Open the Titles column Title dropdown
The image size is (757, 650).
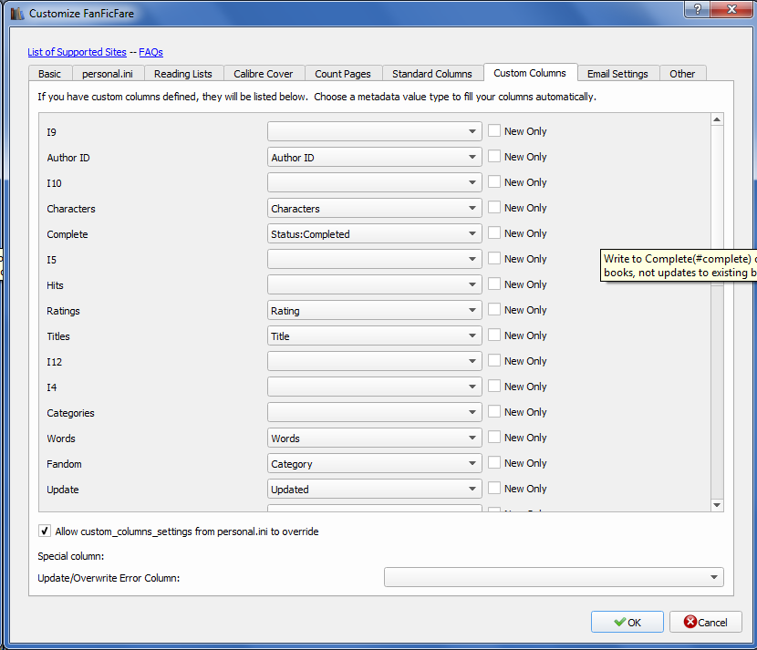click(x=375, y=335)
